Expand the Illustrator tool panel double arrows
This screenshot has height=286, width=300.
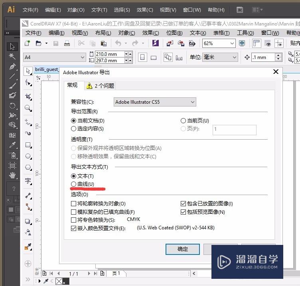coord(8,33)
